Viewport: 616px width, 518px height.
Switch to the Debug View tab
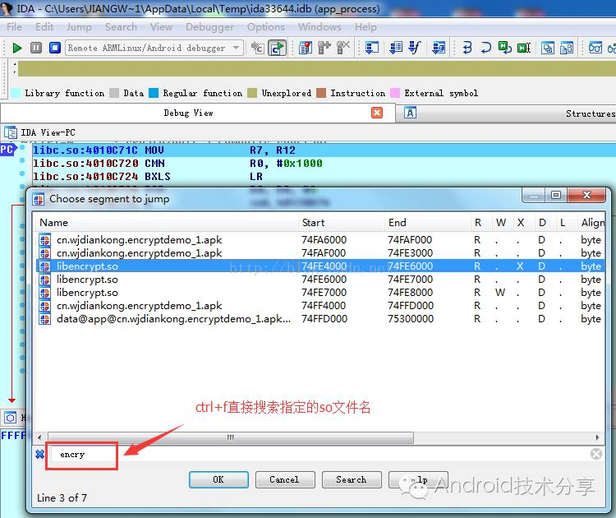[x=189, y=113]
